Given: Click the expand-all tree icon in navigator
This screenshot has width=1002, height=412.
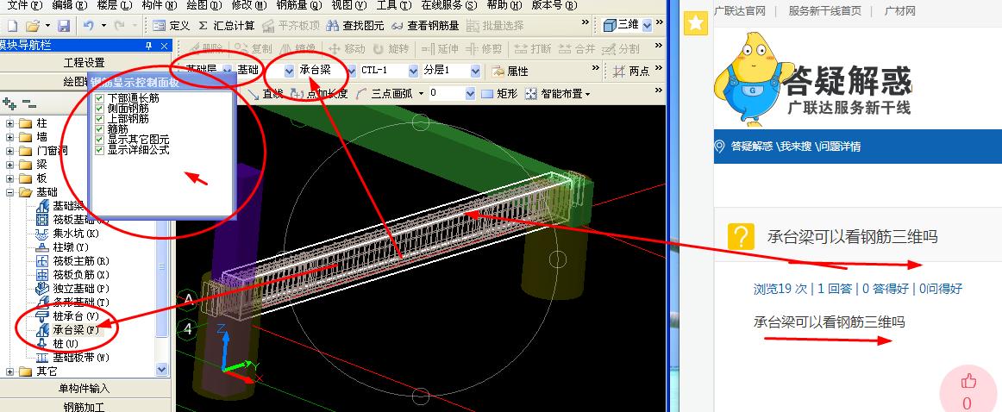Looking at the screenshot, I should [x=9, y=103].
